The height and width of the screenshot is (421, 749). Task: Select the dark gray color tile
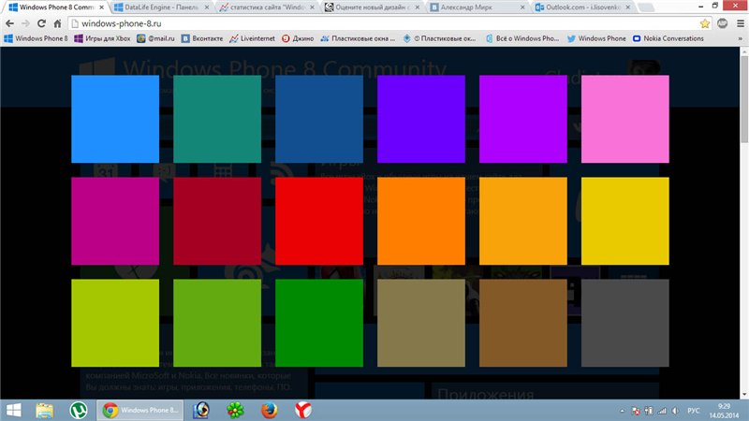(625, 323)
